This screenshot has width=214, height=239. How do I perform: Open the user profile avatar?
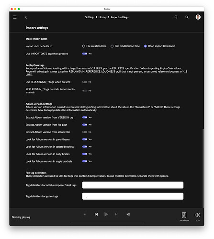coord(198,17)
